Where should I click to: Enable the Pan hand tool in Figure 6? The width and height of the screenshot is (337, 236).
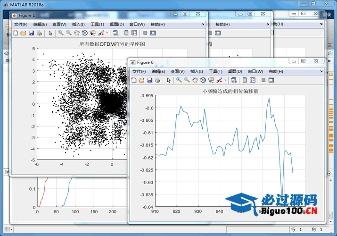pos(195,80)
